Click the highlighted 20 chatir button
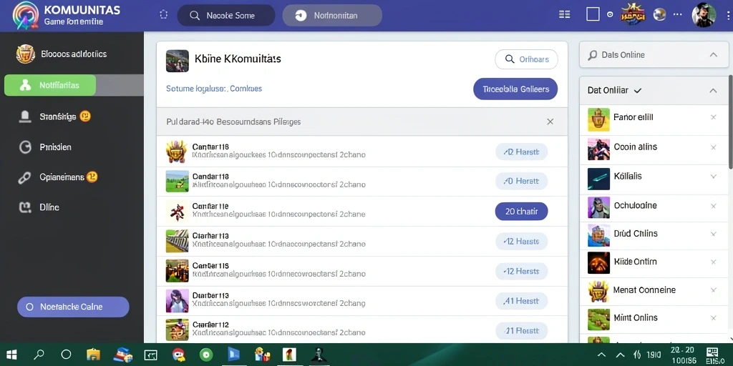Viewport: 733px width, 366px height. [x=521, y=212]
